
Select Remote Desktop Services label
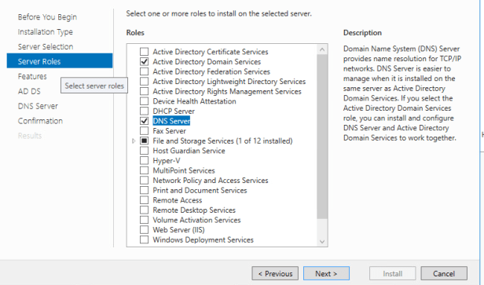[194, 210]
